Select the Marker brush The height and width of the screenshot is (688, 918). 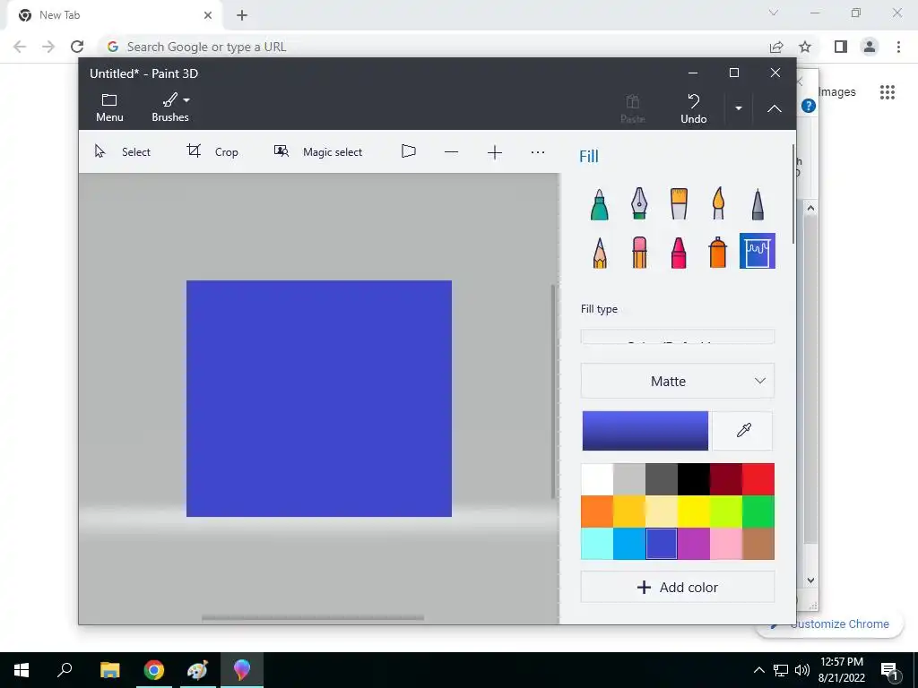(x=599, y=204)
